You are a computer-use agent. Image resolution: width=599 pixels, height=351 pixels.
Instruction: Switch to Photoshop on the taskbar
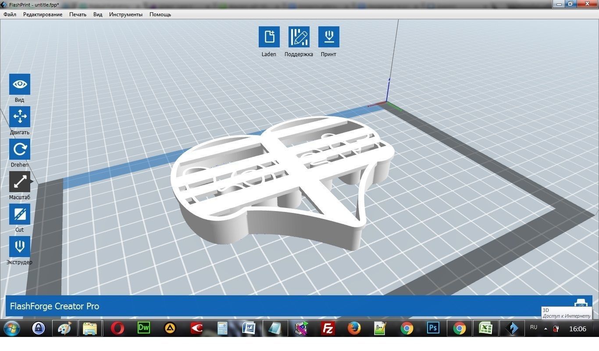(433, 328)
